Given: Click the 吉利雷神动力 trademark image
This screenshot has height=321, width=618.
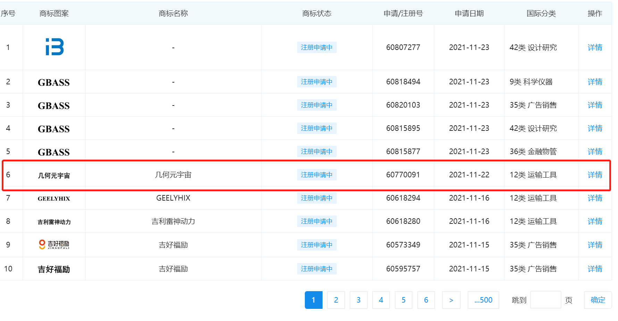Looking at the screenshot, I should (54, 222).
